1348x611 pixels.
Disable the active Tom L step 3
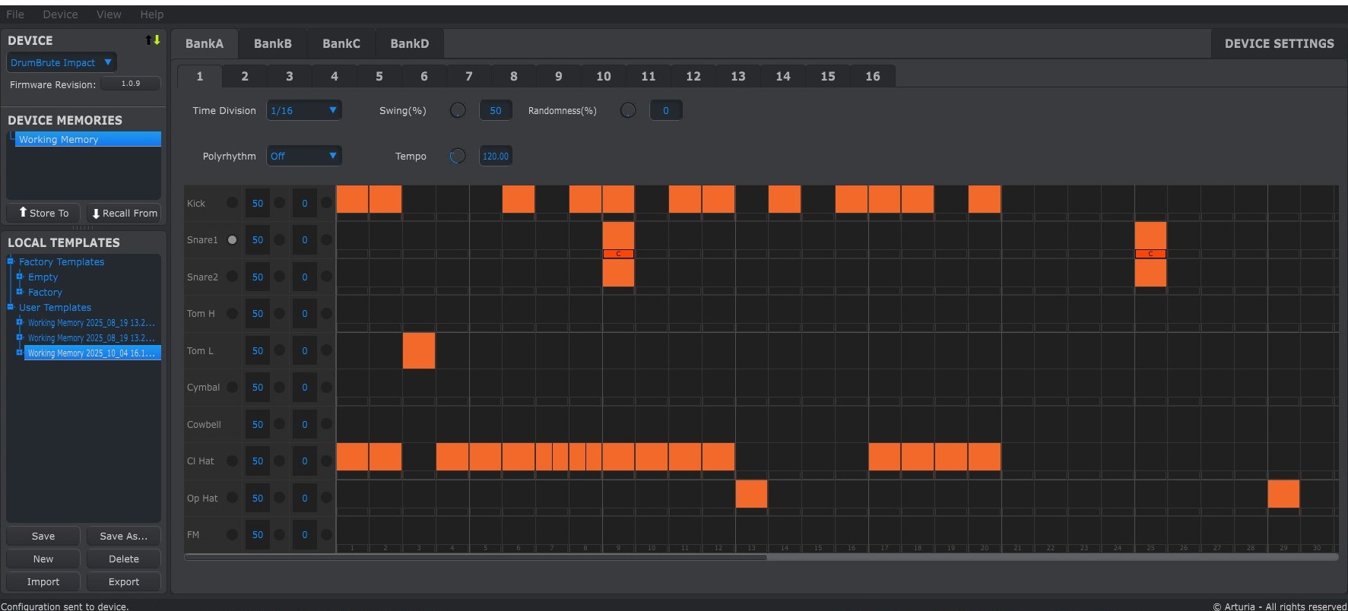[419, 350]
